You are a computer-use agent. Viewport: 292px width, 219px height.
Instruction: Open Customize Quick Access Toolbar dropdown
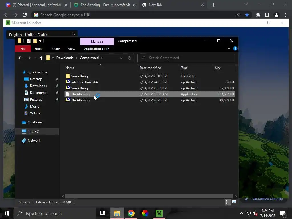40,41
